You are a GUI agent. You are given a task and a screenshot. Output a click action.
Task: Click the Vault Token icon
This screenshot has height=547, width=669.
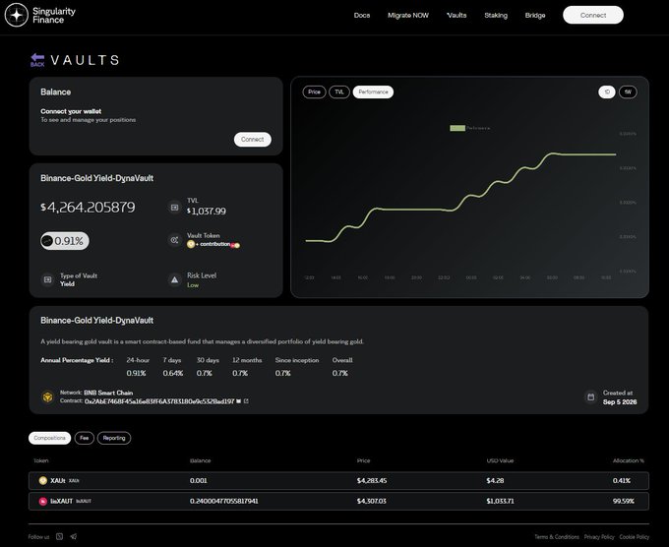point(174,240)
